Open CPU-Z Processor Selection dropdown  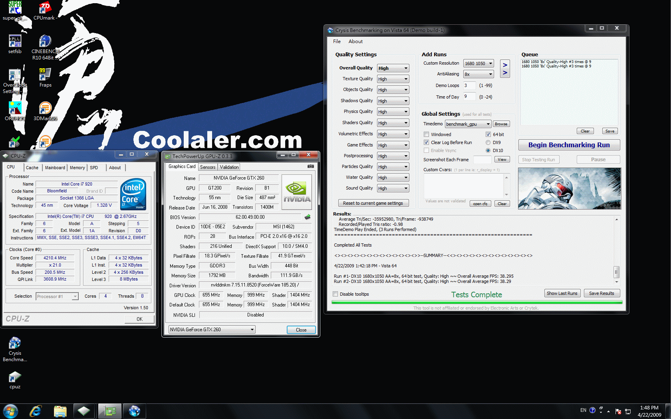click(x=57, y=296)
